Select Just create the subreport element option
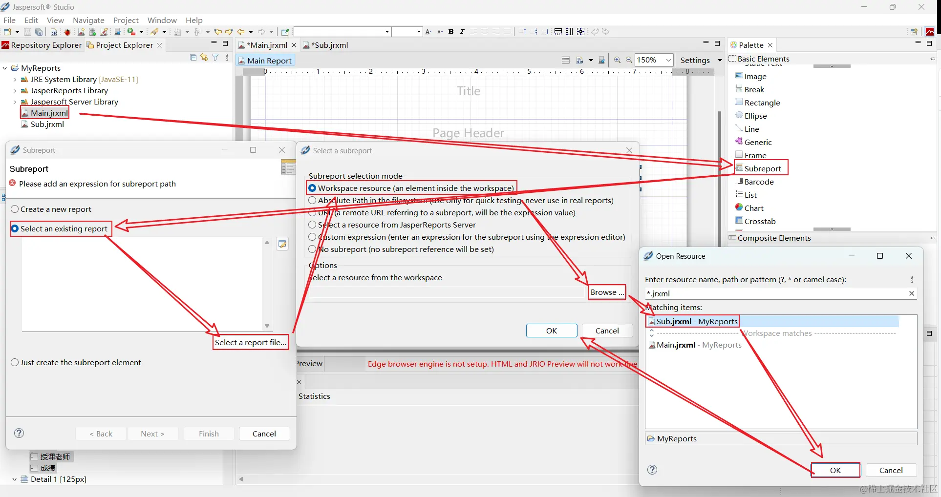 tap(76, 363)
